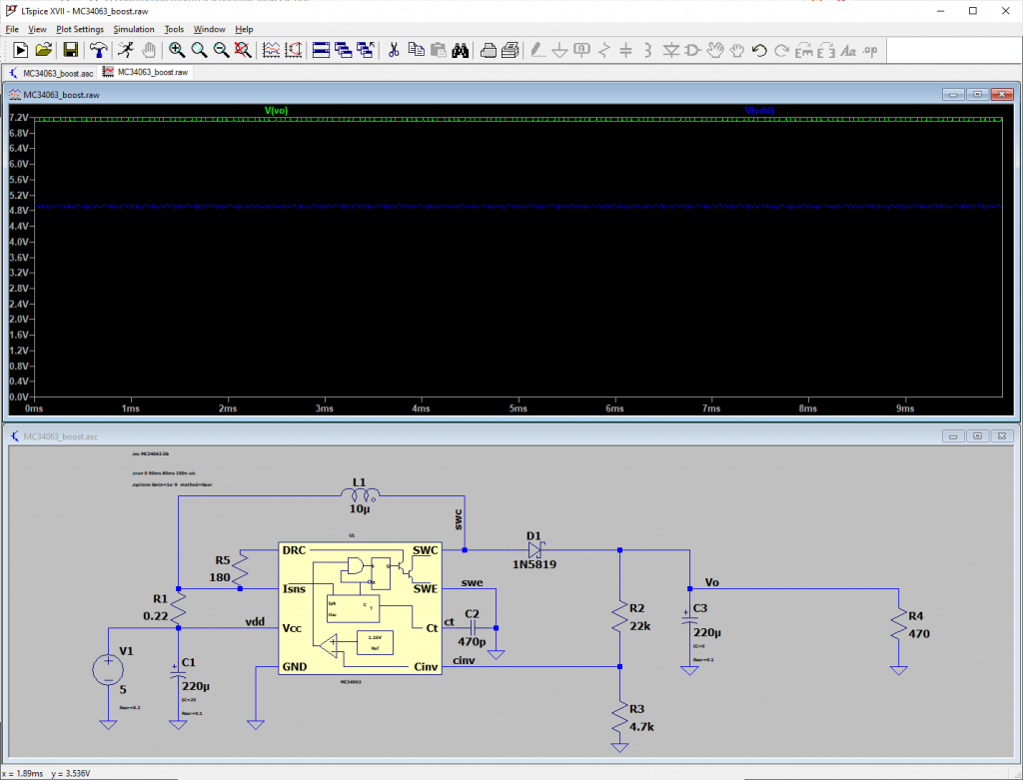1023x780 pixels.
Task: Open the File menu
Action: pyautogui.click(x=12, y=29)
